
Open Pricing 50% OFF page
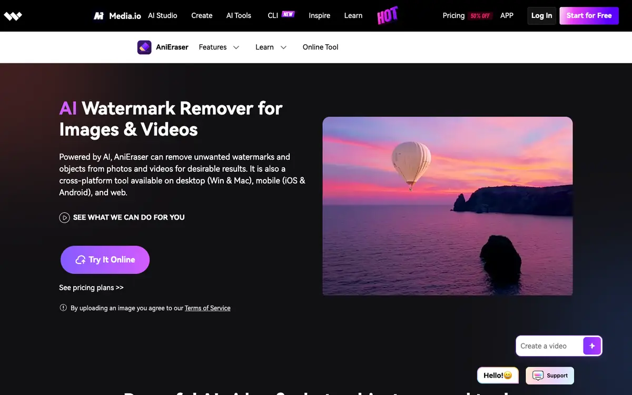tap(467, 16)
